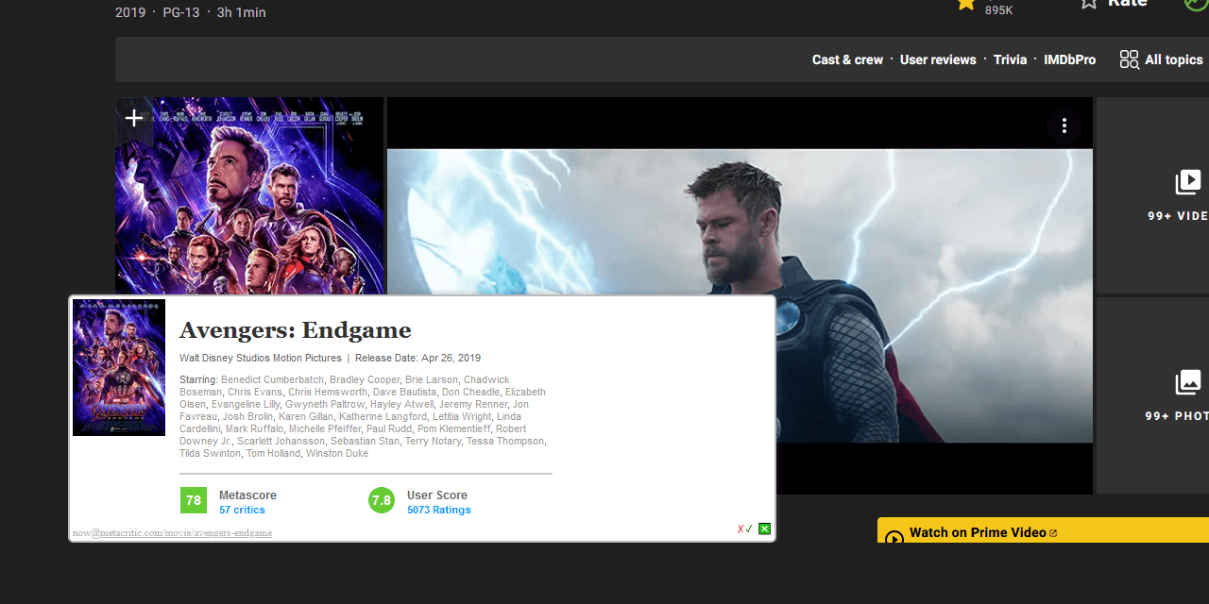Screen dimensions: 1209x604
Task: Open Cast & crew page
Action: (x=847, y=59)
